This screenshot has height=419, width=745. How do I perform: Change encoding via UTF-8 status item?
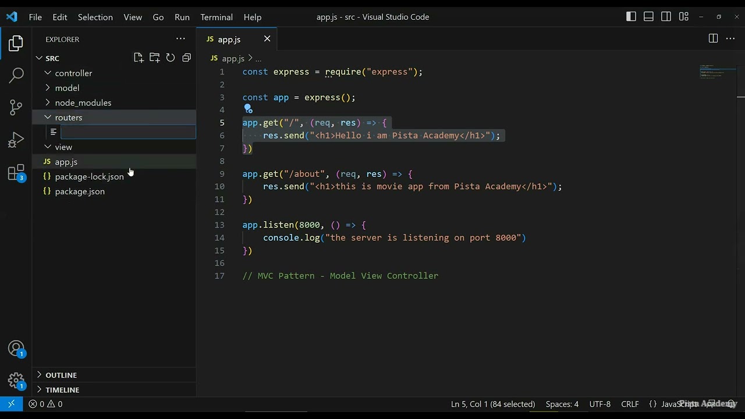[x=600, y=404]
